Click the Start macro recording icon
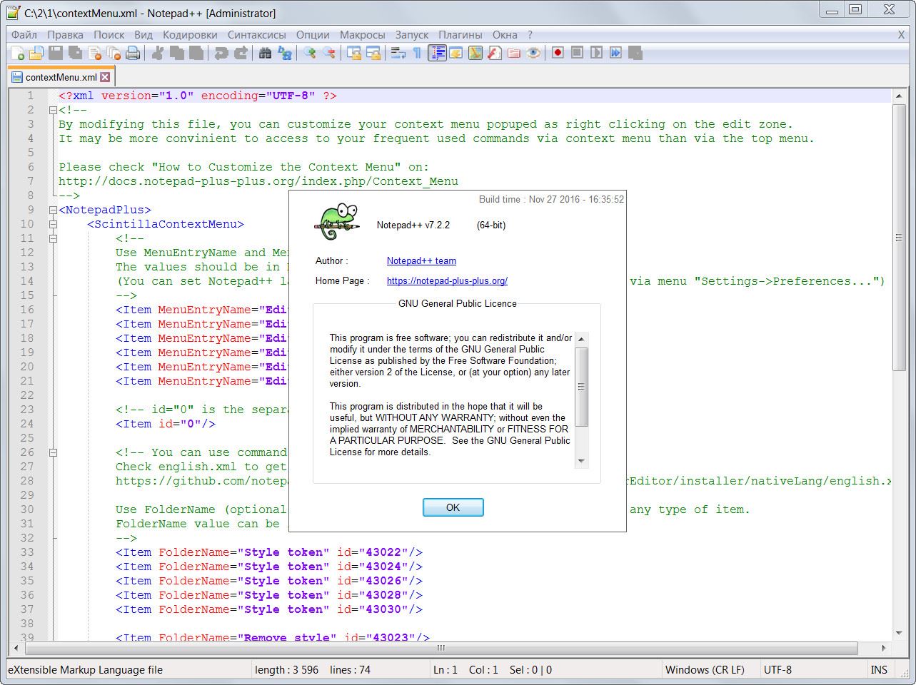This screenshot has height=685, width=916. tap(558, 53)
